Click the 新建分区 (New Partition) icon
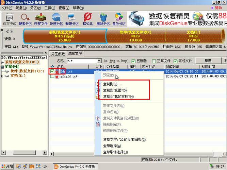 tap(72, 19)
